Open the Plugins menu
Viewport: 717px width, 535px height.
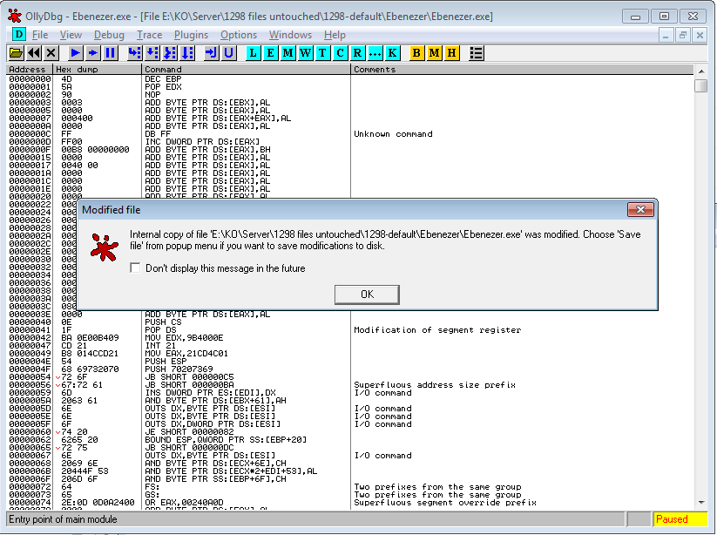pos(191,35)
